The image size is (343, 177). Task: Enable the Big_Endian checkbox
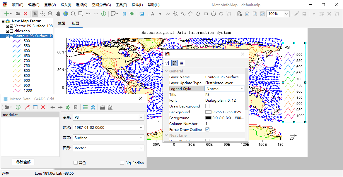point(122,163)
